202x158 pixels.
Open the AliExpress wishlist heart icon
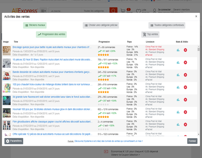(x=139, y=11)
